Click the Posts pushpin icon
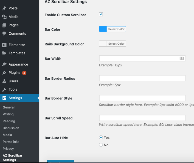 click(x=4, y=8)
